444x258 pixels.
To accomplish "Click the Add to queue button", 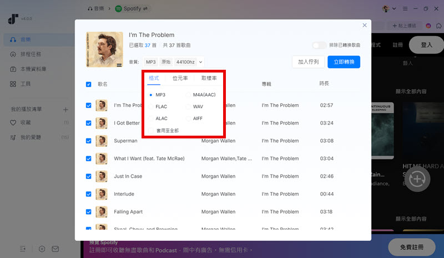I will (309, 62).
